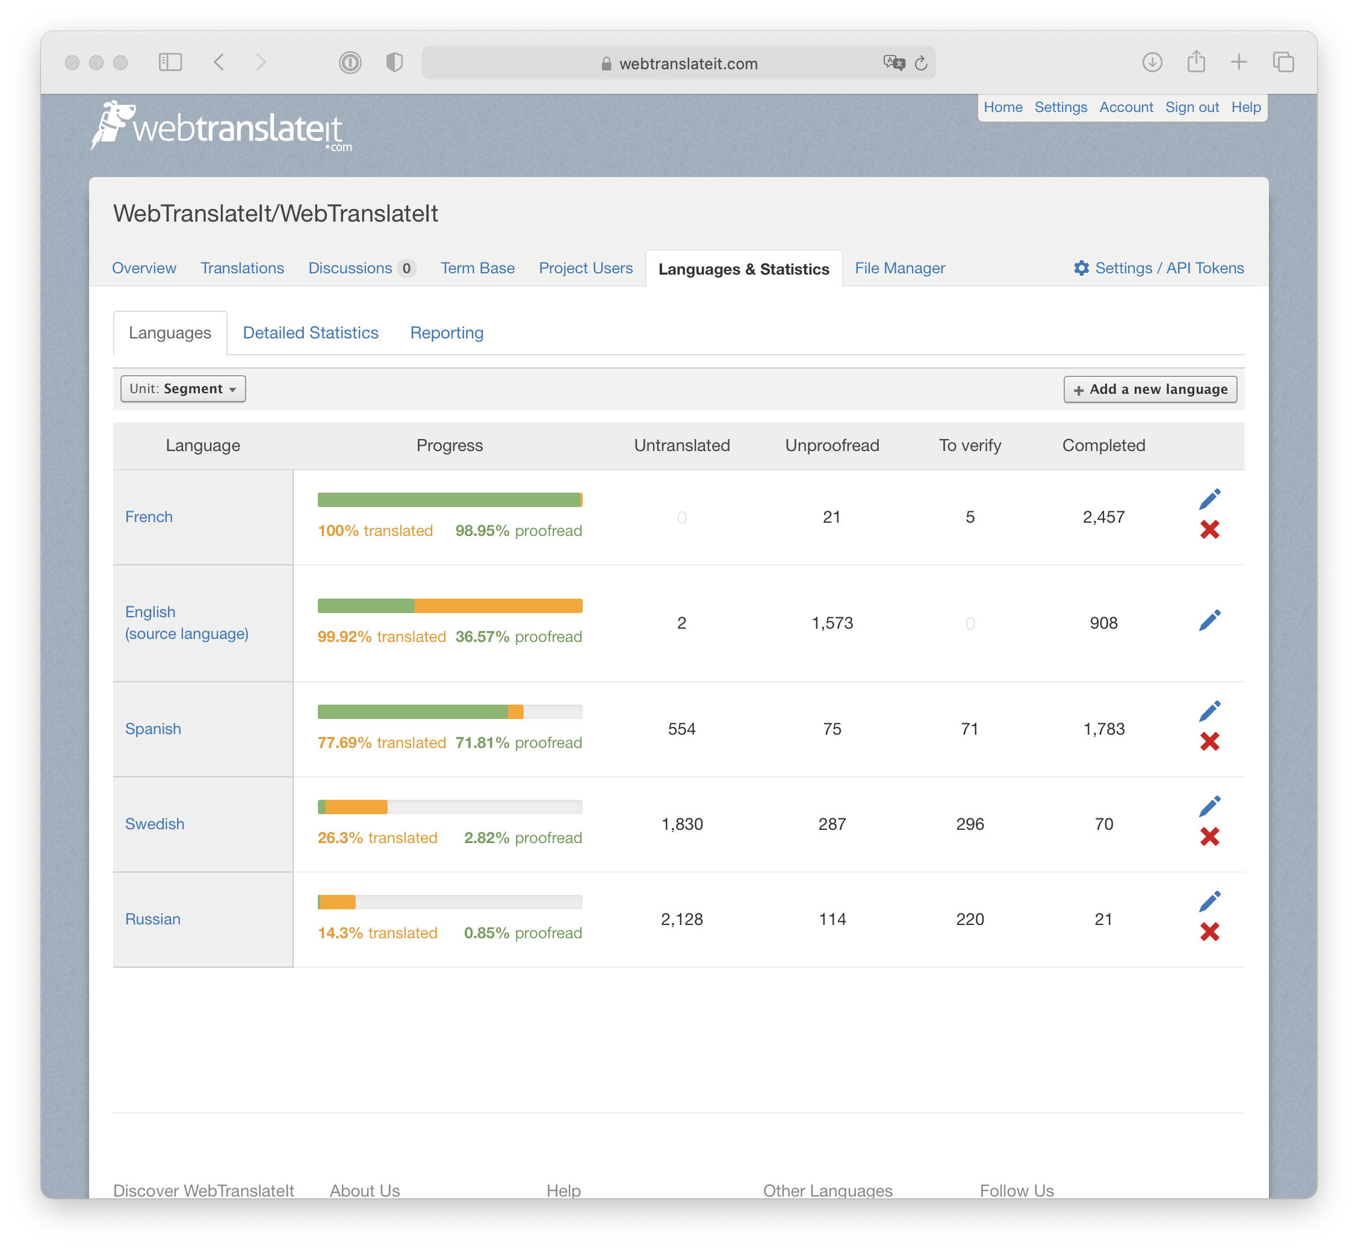
Task: Open the Reporting sub-tab
Action: coord(447,332)
